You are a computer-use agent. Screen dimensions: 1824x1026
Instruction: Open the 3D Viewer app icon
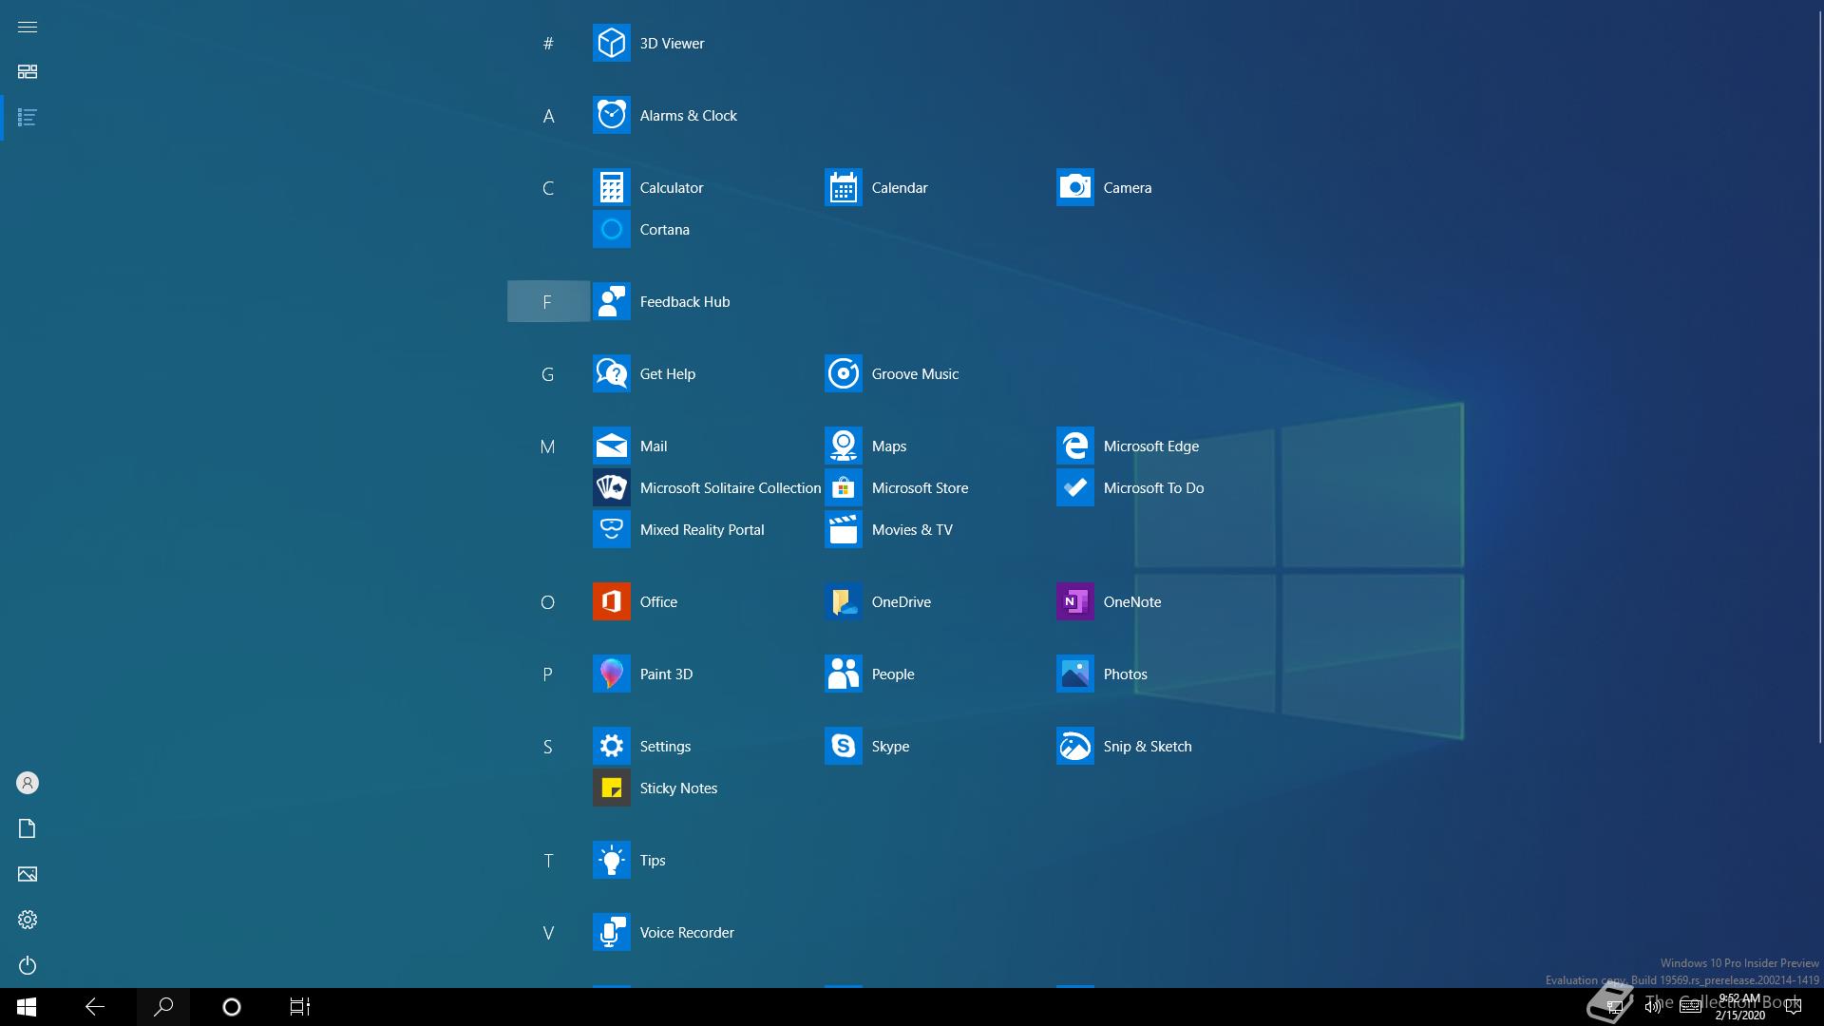pyautogui.click(x=611, y=43)
